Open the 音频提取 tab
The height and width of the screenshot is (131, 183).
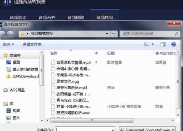click(x=76, y=17)
